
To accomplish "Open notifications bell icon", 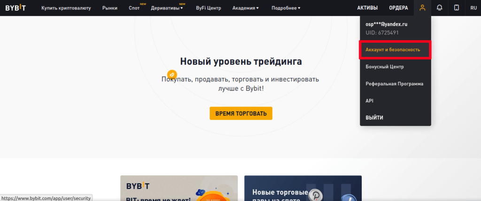I will tap(439, 8).
